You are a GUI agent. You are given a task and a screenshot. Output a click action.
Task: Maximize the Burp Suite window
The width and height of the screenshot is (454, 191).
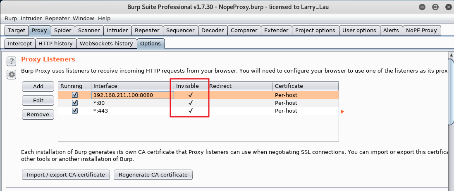tap(435, 7)
